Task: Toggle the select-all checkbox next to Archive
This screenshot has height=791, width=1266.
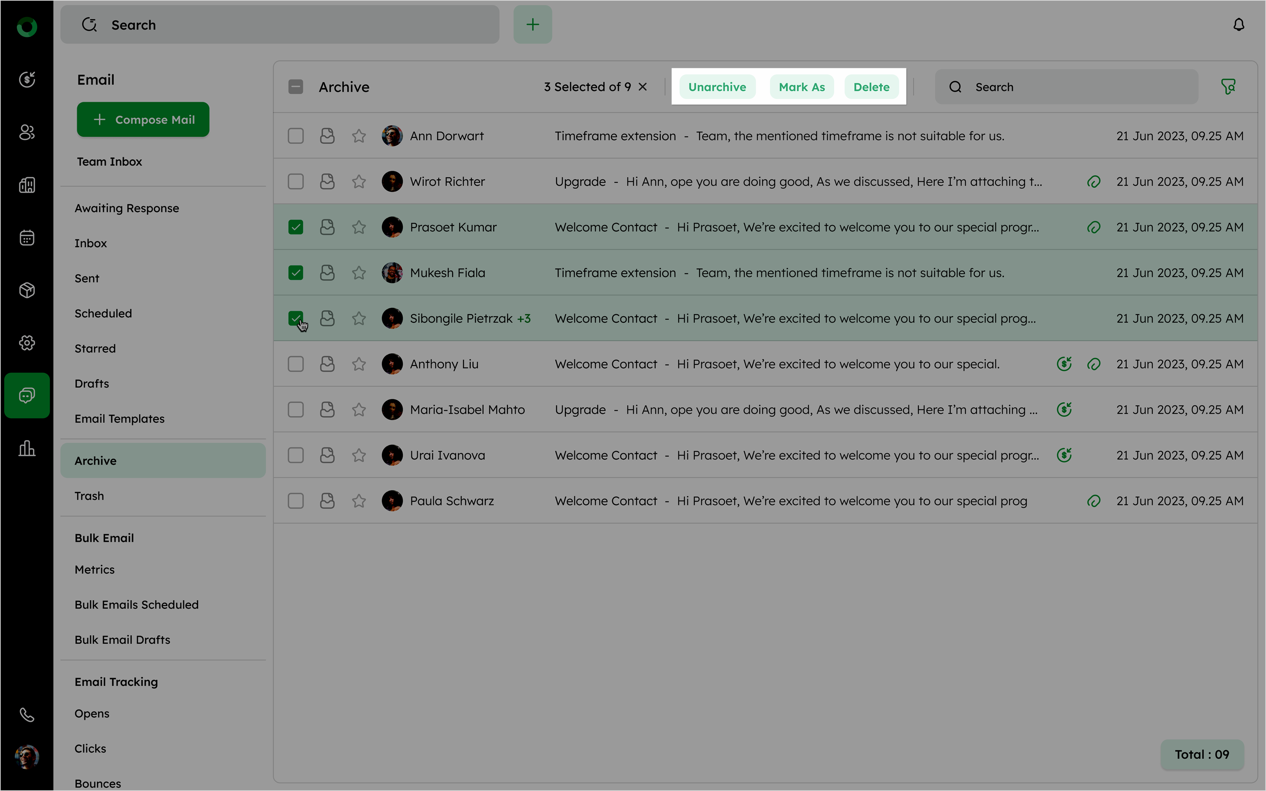Action: click(296, 87)
